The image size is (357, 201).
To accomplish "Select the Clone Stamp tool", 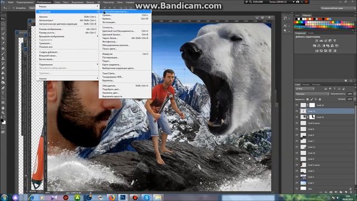I will [3, 58].
